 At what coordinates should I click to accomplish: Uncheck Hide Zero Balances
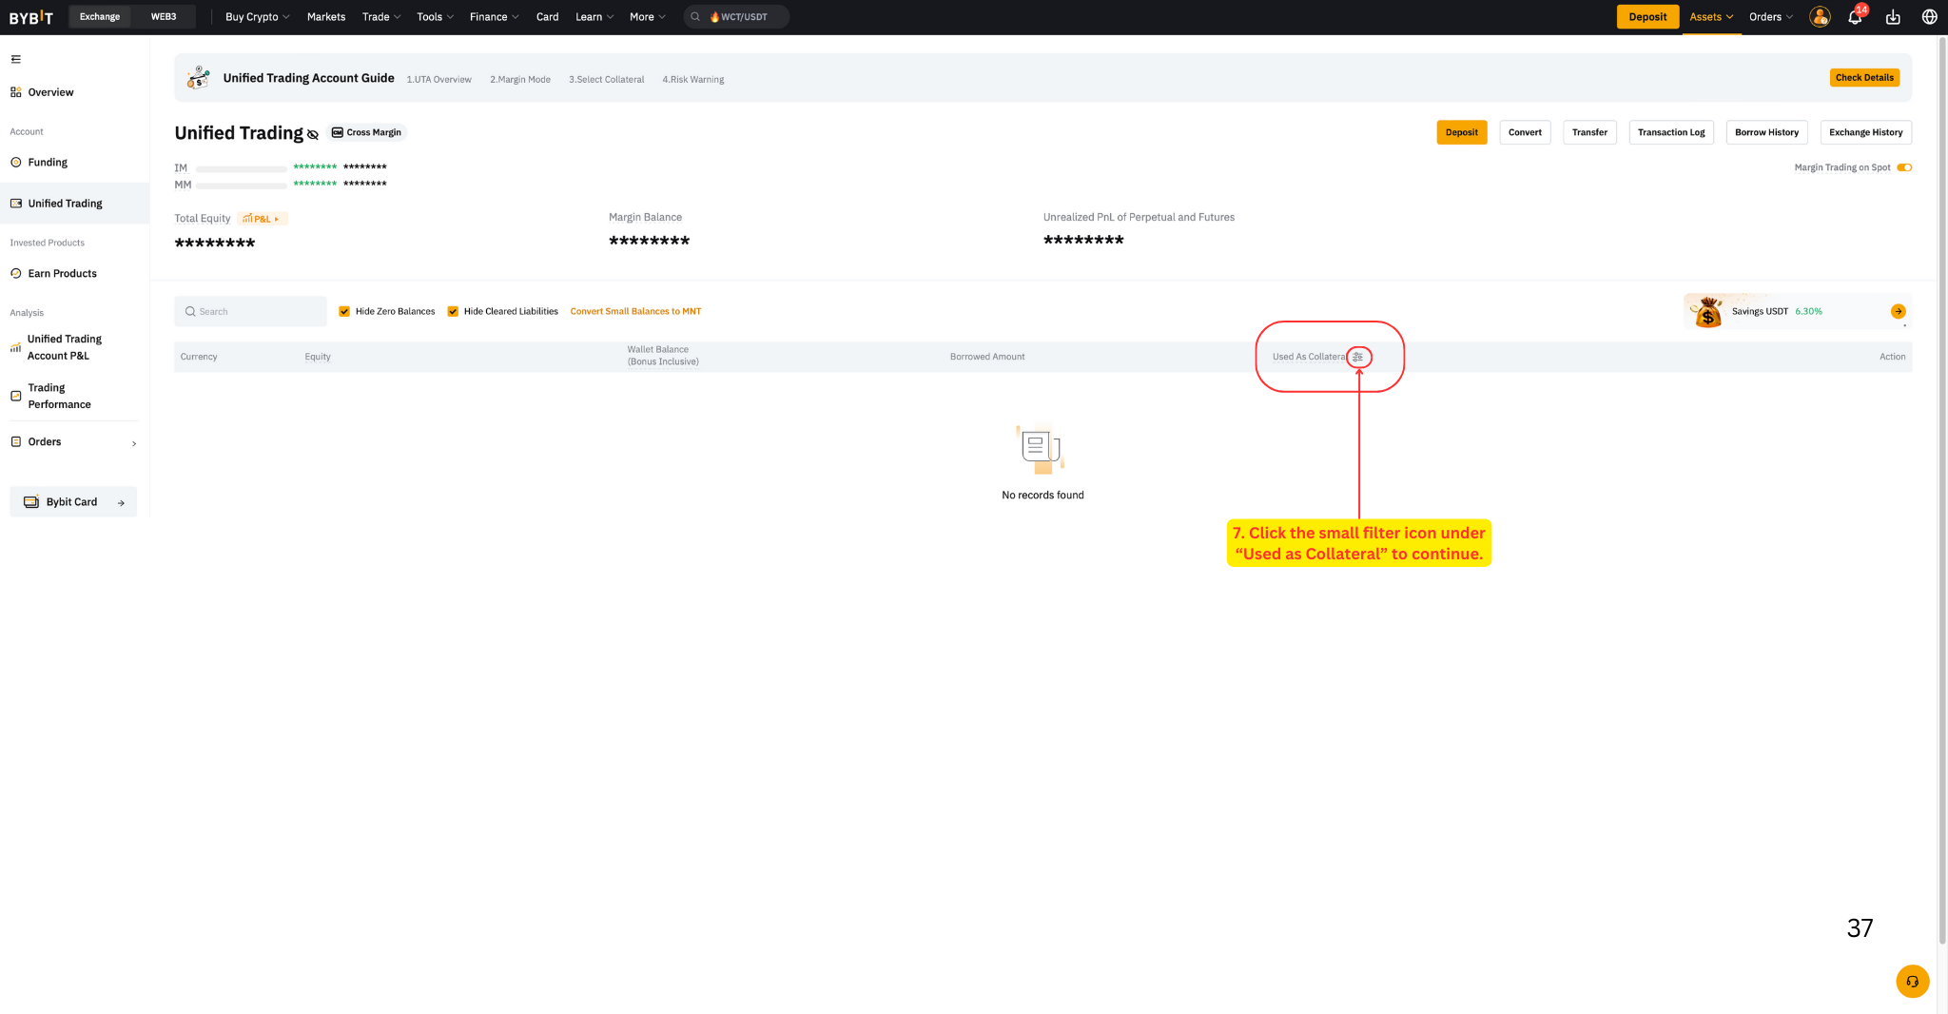tap(344, 311)
